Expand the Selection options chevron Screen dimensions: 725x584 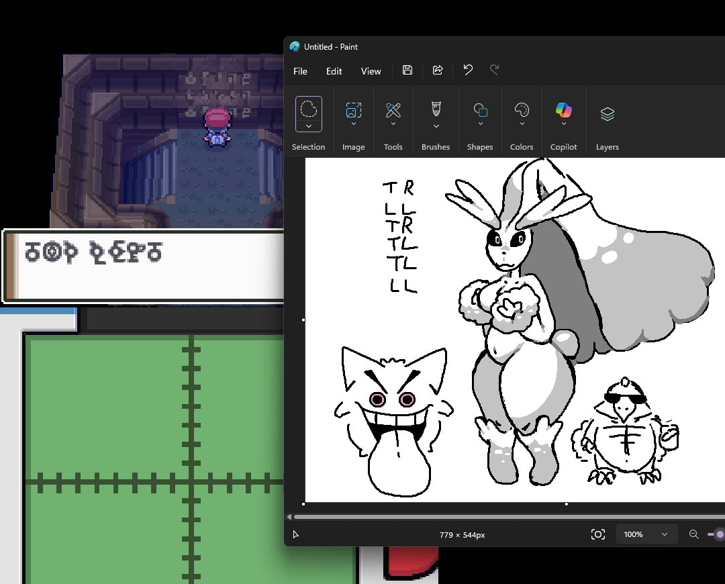[308, 126]
